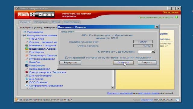Open the О программе link
Image resolution: width=193 pixels, height=109 pixels.
coord(170,12)
